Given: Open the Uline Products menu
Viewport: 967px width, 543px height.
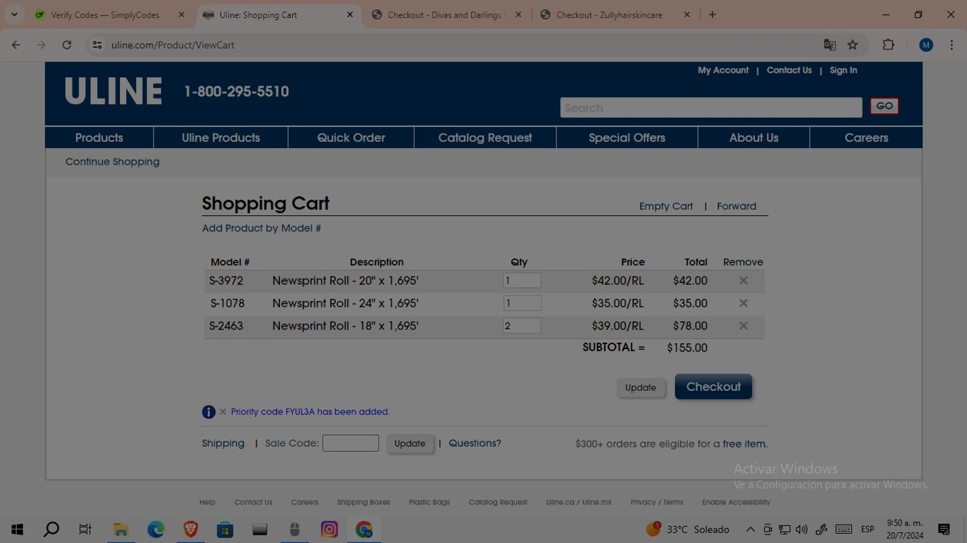Looking at the screenshot, I should click(x=221, y=138).
